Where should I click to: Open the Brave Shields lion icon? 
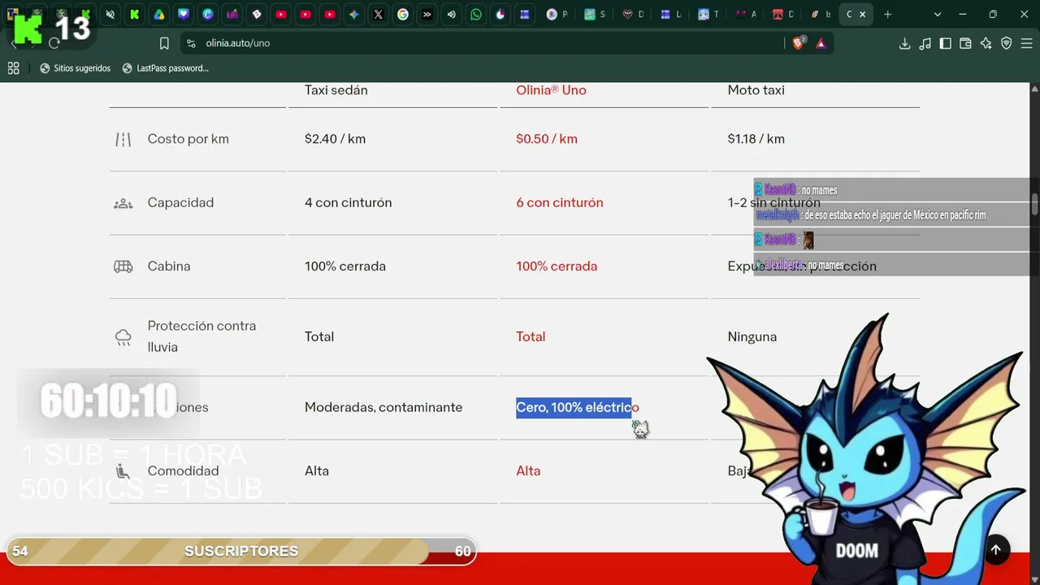click(799, 43)
